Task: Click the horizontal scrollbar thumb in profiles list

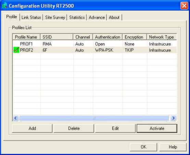Action: (94, 118)
